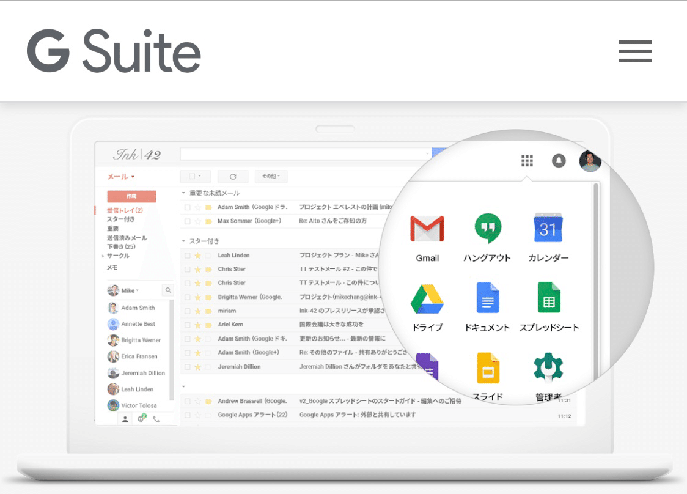Click the apps grid launcher icon
This screenshot has height=494, width=687.
click(x=527, y=161)
